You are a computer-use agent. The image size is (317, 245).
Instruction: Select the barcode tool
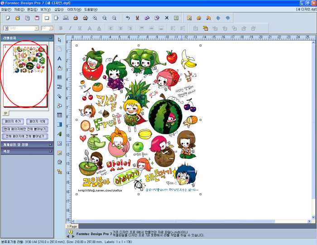coord(59,77)
